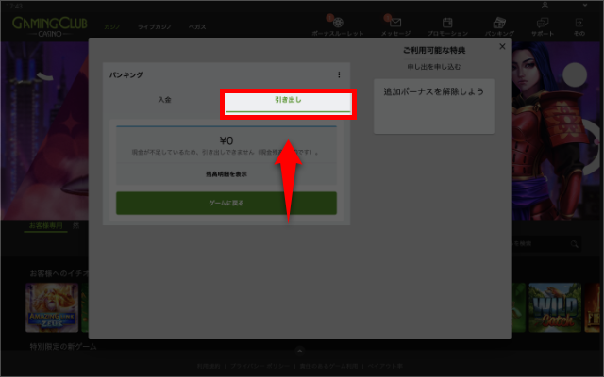This screenshot has width=604, height=377.
Task: Open the 追加ボーナスを解除しよう bonus card
Action: pos(433,105)
